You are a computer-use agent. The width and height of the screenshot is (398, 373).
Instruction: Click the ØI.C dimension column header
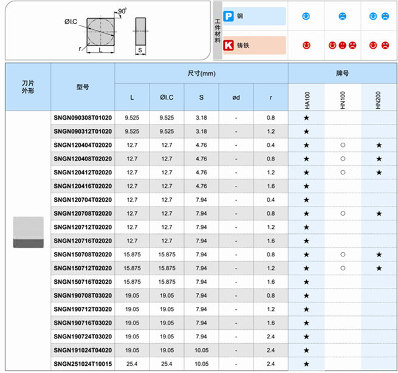click(x=166, y=97)
